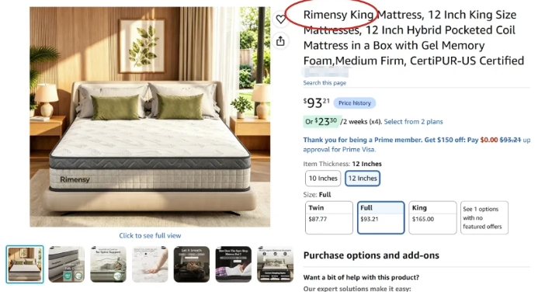Click to see full view link

click(x=150, y=236)
